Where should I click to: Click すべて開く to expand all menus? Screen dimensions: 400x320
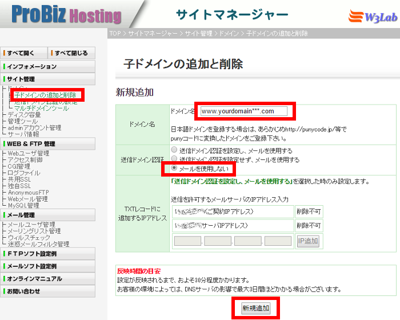[x=23, y=53]
